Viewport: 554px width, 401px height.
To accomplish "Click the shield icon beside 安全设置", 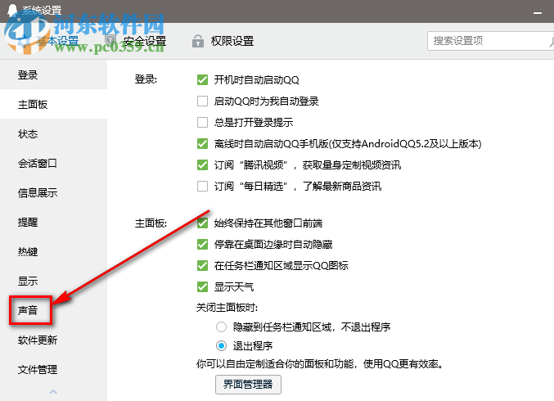I will [x=110, y=41].
